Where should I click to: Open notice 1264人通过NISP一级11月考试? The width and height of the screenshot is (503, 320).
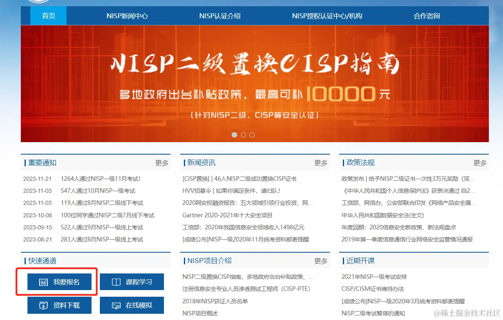click(101, 179)
